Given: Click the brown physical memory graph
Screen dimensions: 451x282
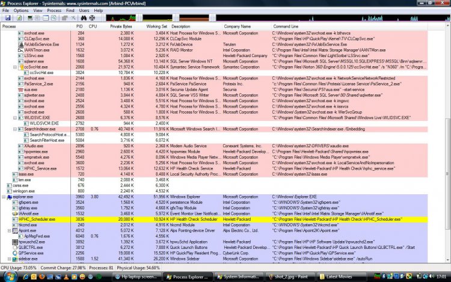Looking at the screenshot, I should pyautogui.click(x=194, y=18).
